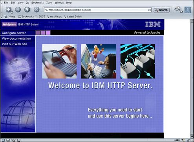Open the View menu
194x142 pixels.
[x=20, y=3]
